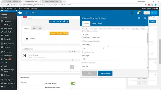This screenshot has width=161, height=90.
Task: Click Select URL button
Action: point(86,37)
